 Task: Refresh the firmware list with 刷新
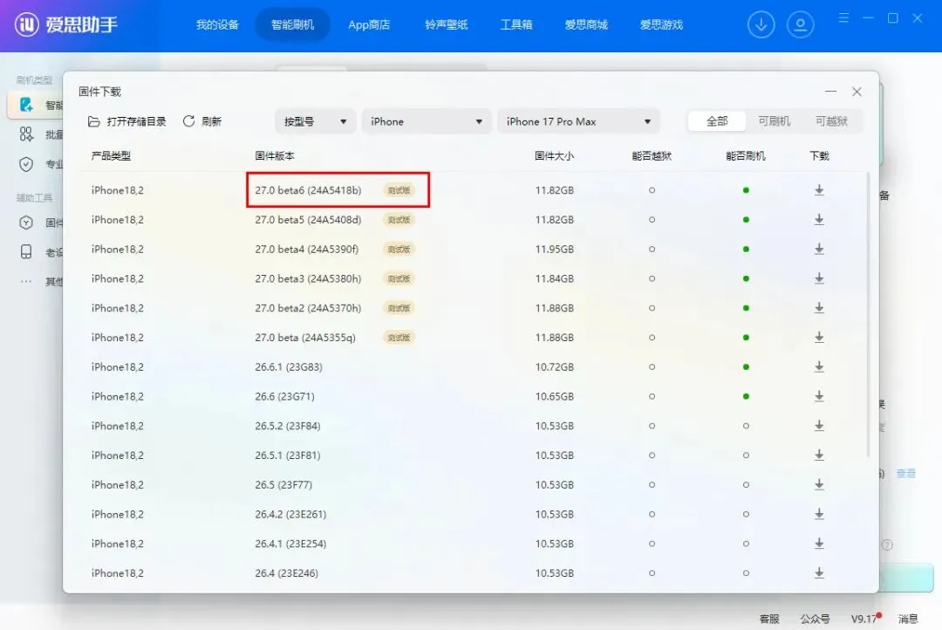point(202,121)
